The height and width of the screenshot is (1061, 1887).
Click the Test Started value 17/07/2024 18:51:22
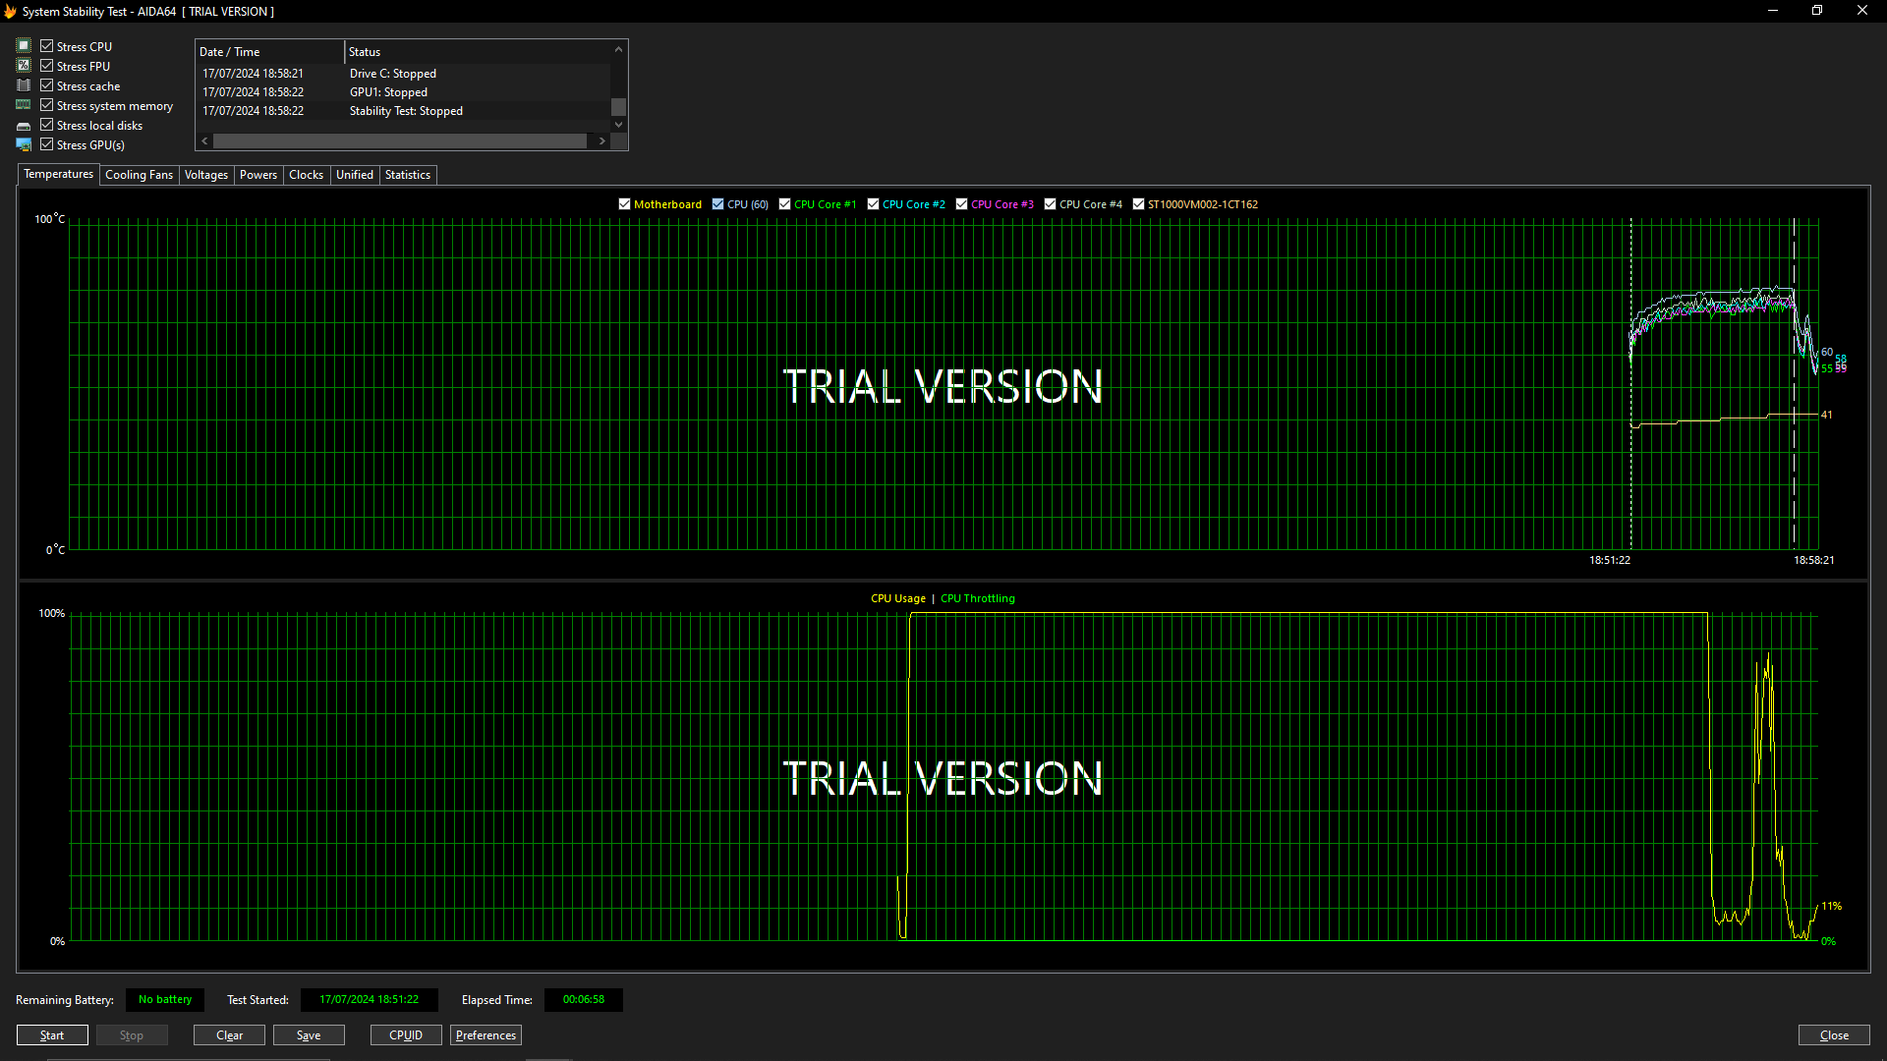pos(370,1000)
